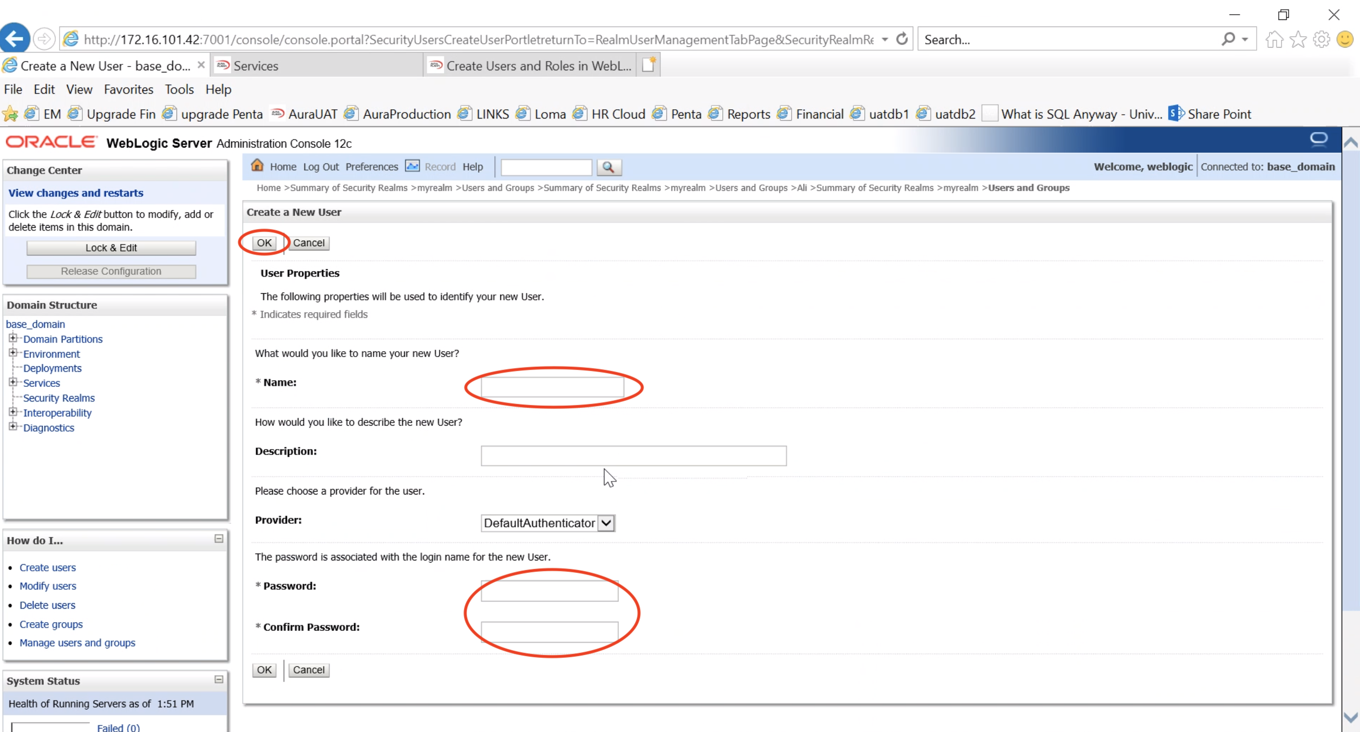
Task: Click Manage users and groups link
Action: pos(77,643)
